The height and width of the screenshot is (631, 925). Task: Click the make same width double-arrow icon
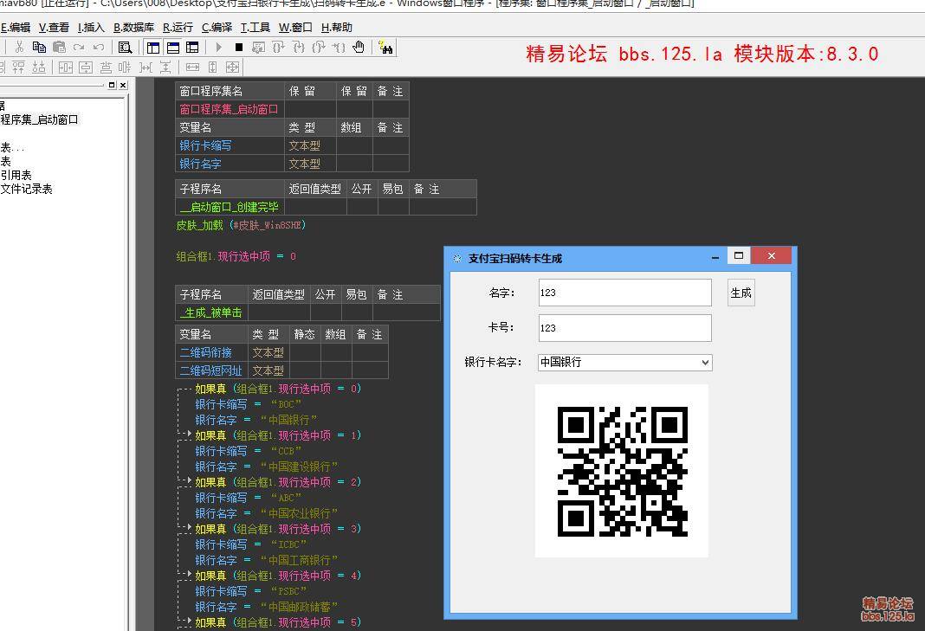point(193,68)
